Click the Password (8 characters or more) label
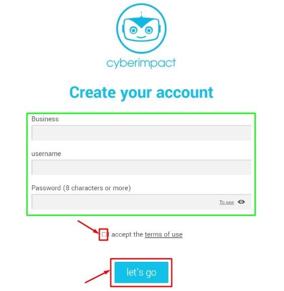284x291 pixels. coord(81,188)
